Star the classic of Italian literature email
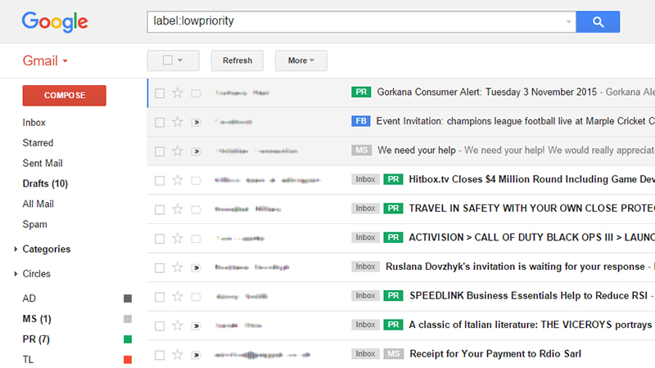Image resolution: width=655 pixels, height=368 pixels. [178, 325]
